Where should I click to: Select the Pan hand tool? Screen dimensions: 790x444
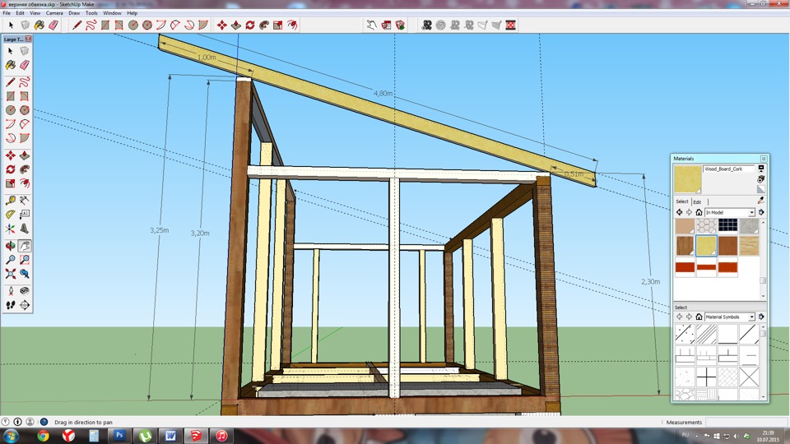click(x=25, y=245)
